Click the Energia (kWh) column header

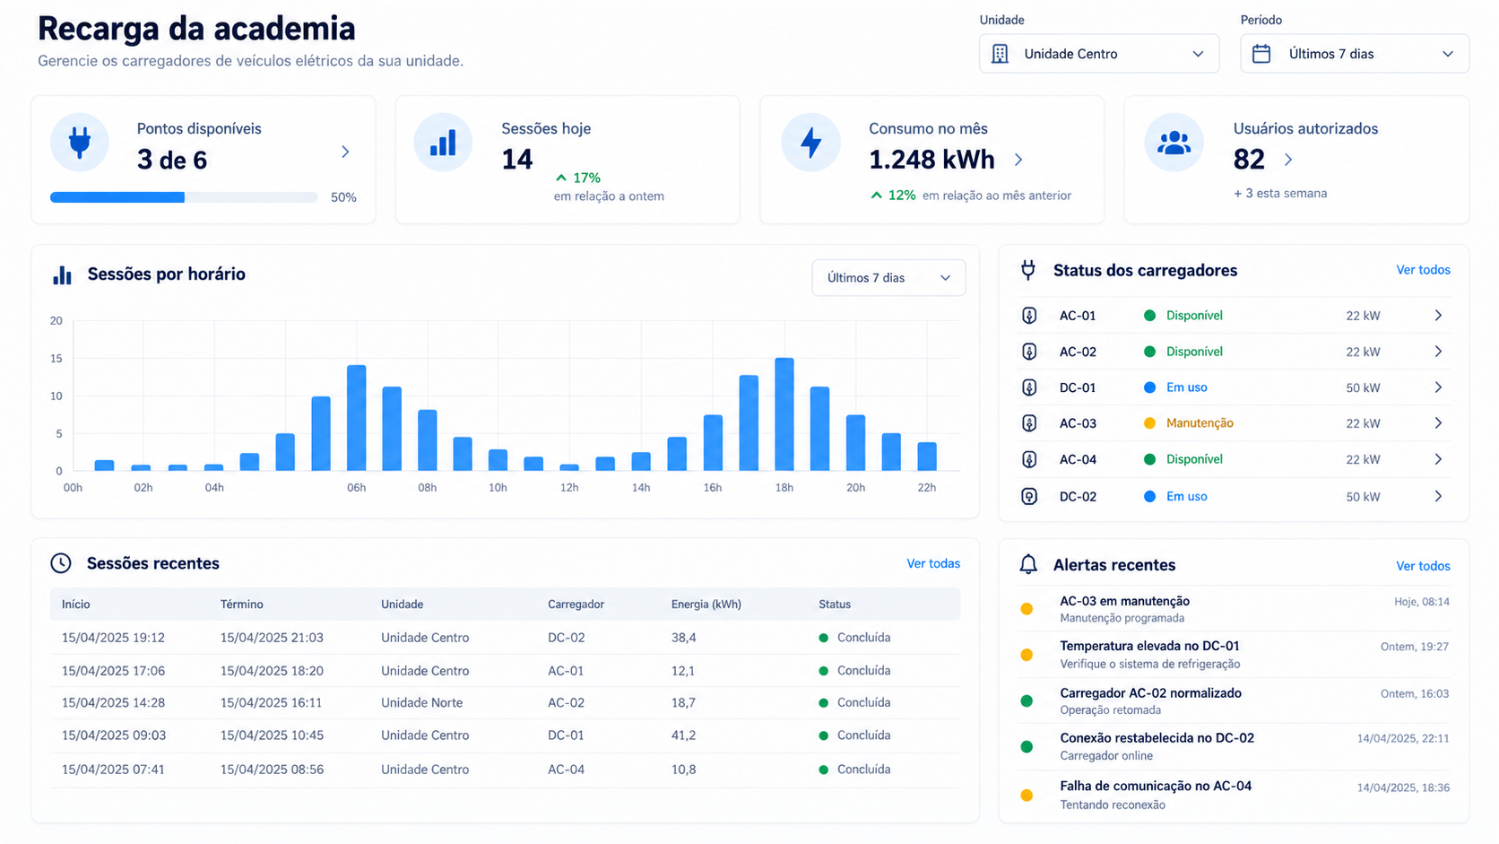706,605
